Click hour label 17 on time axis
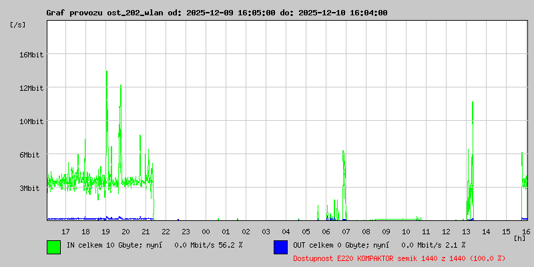The width and height of the screenshot is (534, 267). click(x=65, y=232)
